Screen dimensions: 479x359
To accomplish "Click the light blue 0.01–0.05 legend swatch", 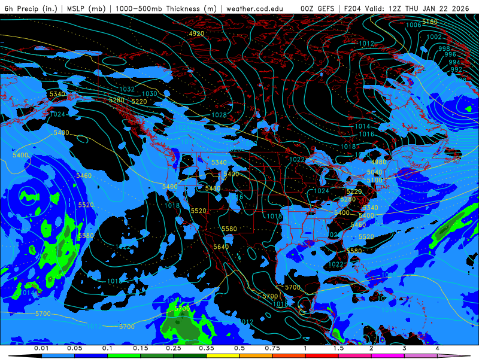I will point(58,356).
